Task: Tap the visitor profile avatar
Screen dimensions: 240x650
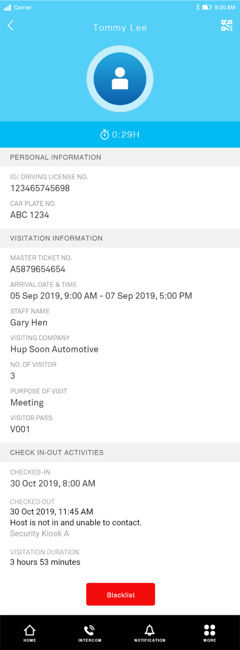Action: coord(120,79)
